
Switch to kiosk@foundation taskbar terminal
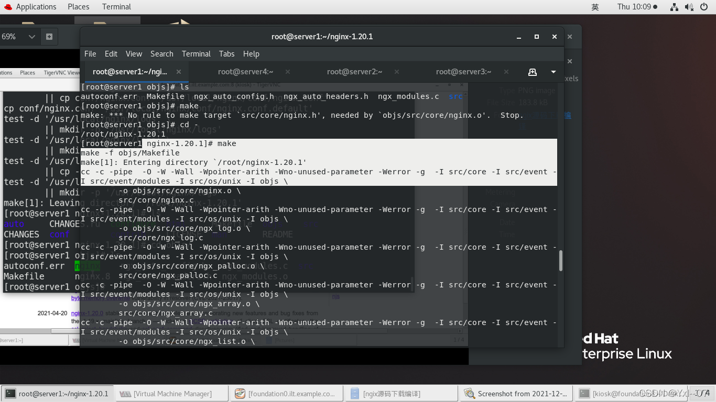click(x=631, y=394)
